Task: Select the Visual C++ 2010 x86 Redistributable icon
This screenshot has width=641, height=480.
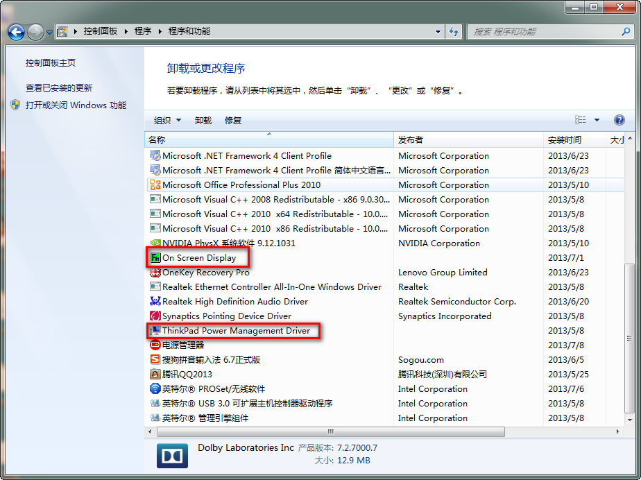Action: 155,228
